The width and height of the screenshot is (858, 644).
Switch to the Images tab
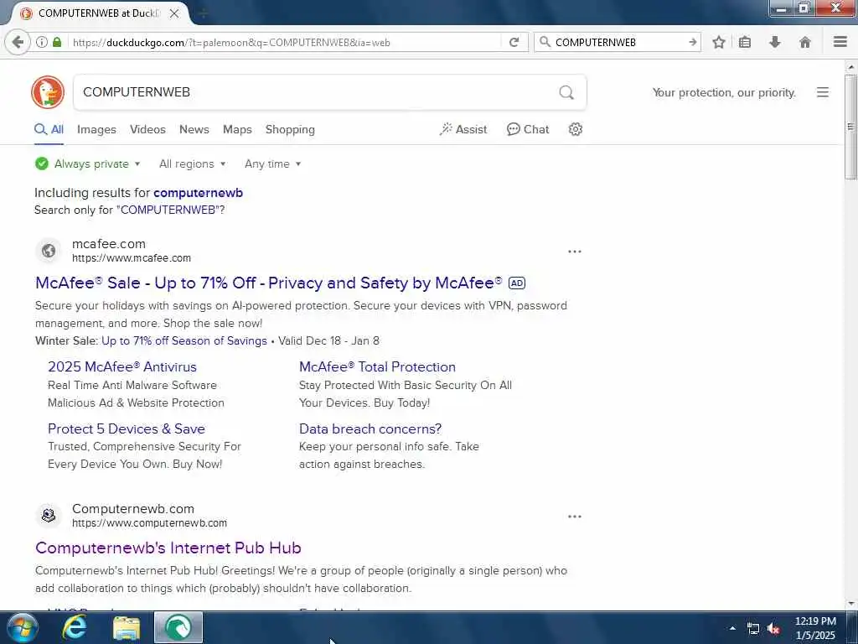click(x=96, y=129)
